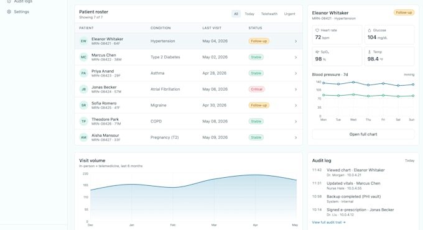Click the JB avatar for Jonas Becker

83,90
